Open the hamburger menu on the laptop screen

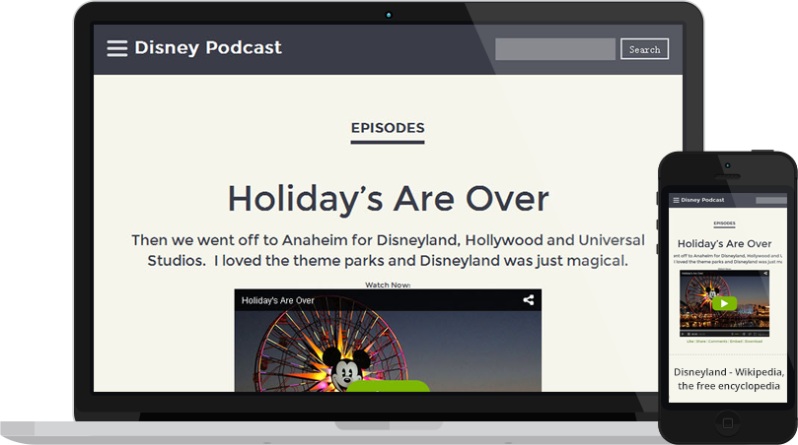point(117,48)
